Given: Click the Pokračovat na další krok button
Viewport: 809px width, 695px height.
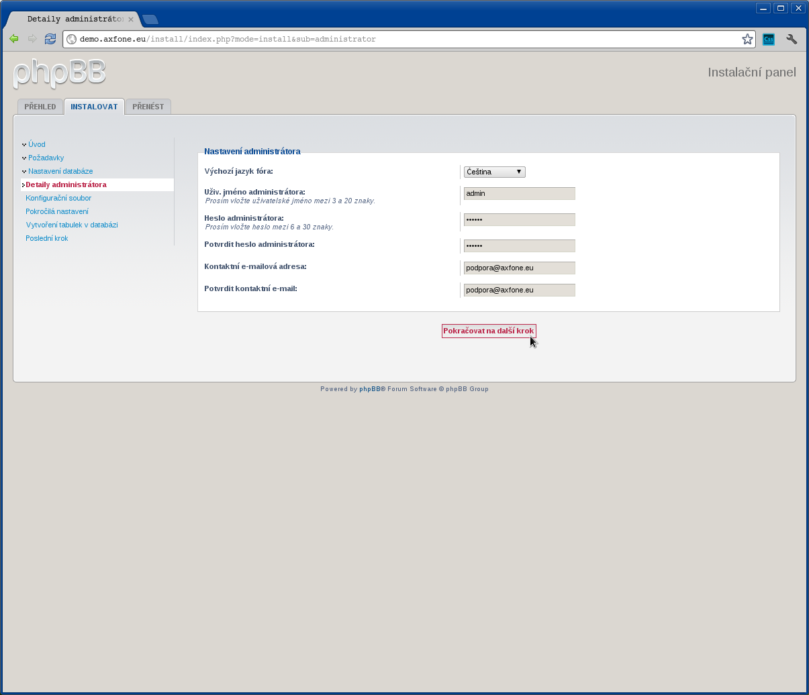Looking at the screenshot, I should pos(488,331).
